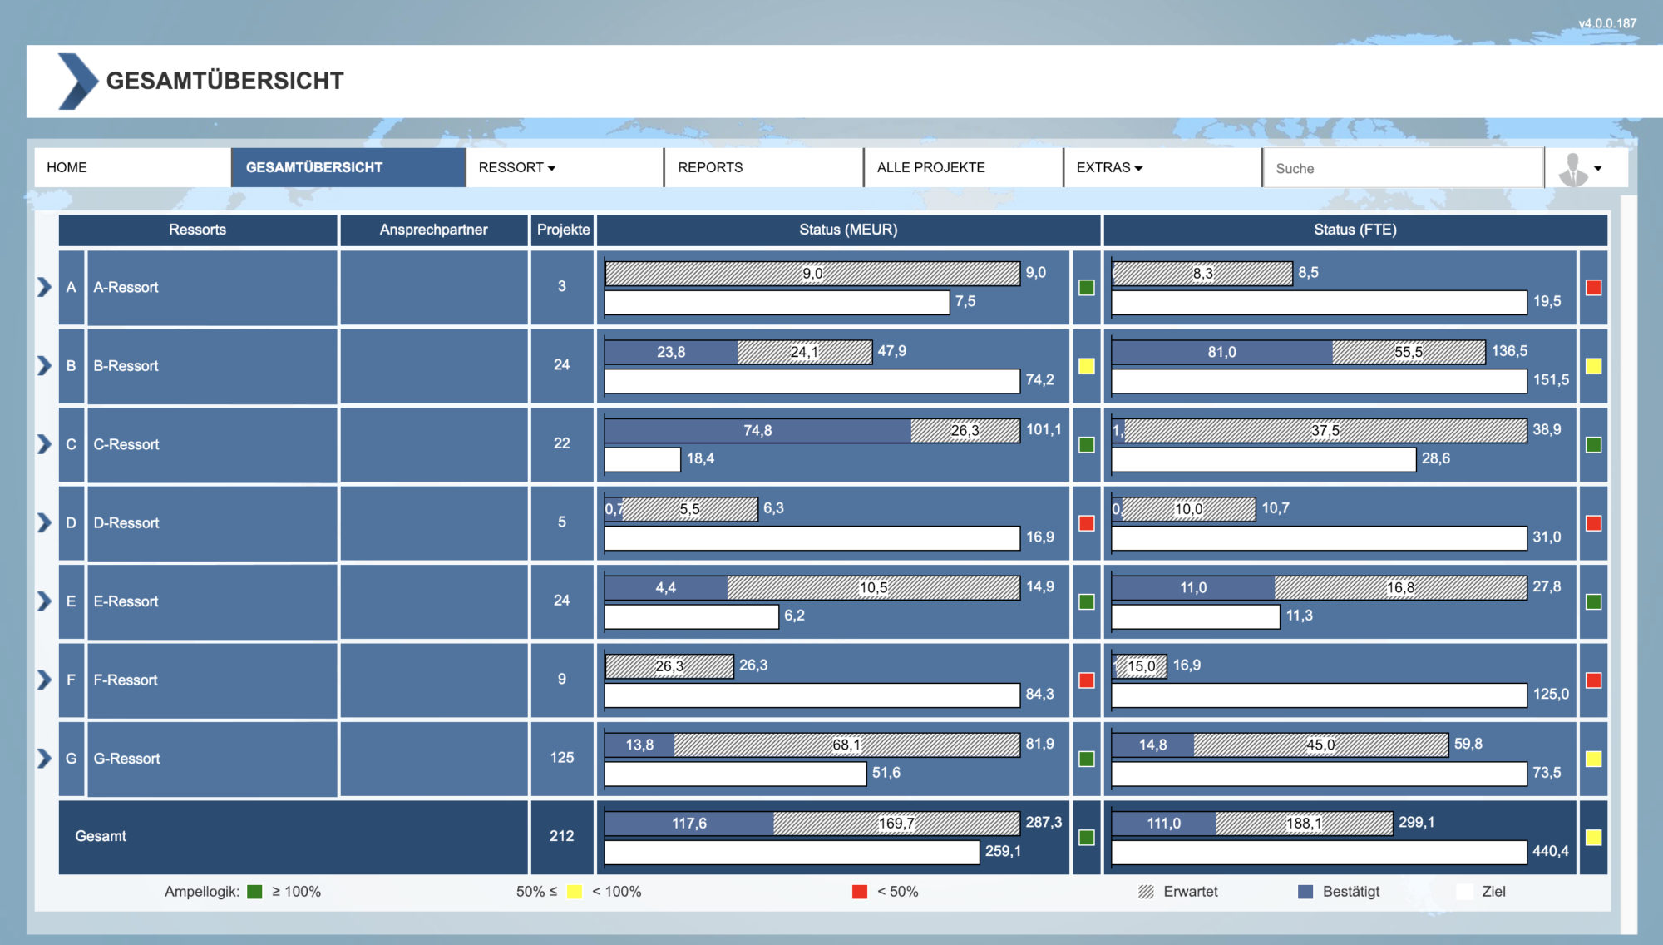Screen dimensions: 1663x945
Task: Click the yellow FTE status light for G-Ressort
Action: point(1593,759)
